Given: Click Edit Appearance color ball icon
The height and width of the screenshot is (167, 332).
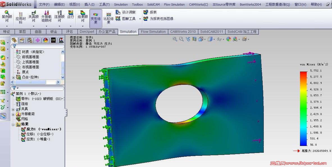Looking at the screenshot, I should pos(228,39).
